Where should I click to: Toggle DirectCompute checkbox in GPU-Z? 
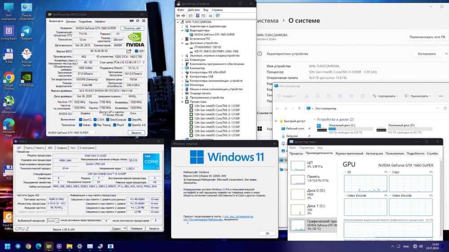108,120
